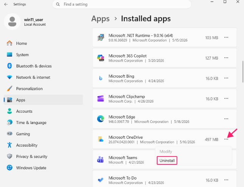Click the Microsoft To Do app icon
The width and height of the screenshot is (244, 187).
pos(101,180)
